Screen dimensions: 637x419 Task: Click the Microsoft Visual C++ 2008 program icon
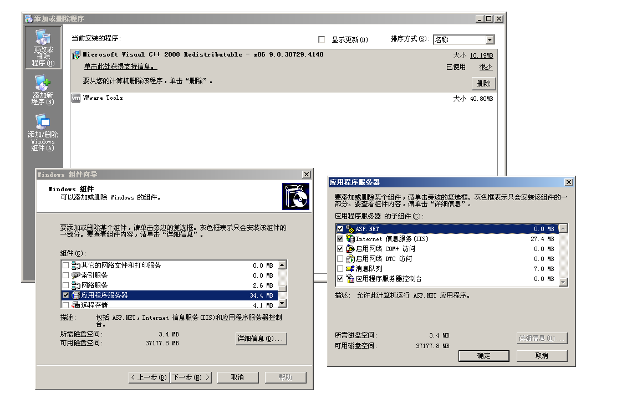click(x=76, y=55)
